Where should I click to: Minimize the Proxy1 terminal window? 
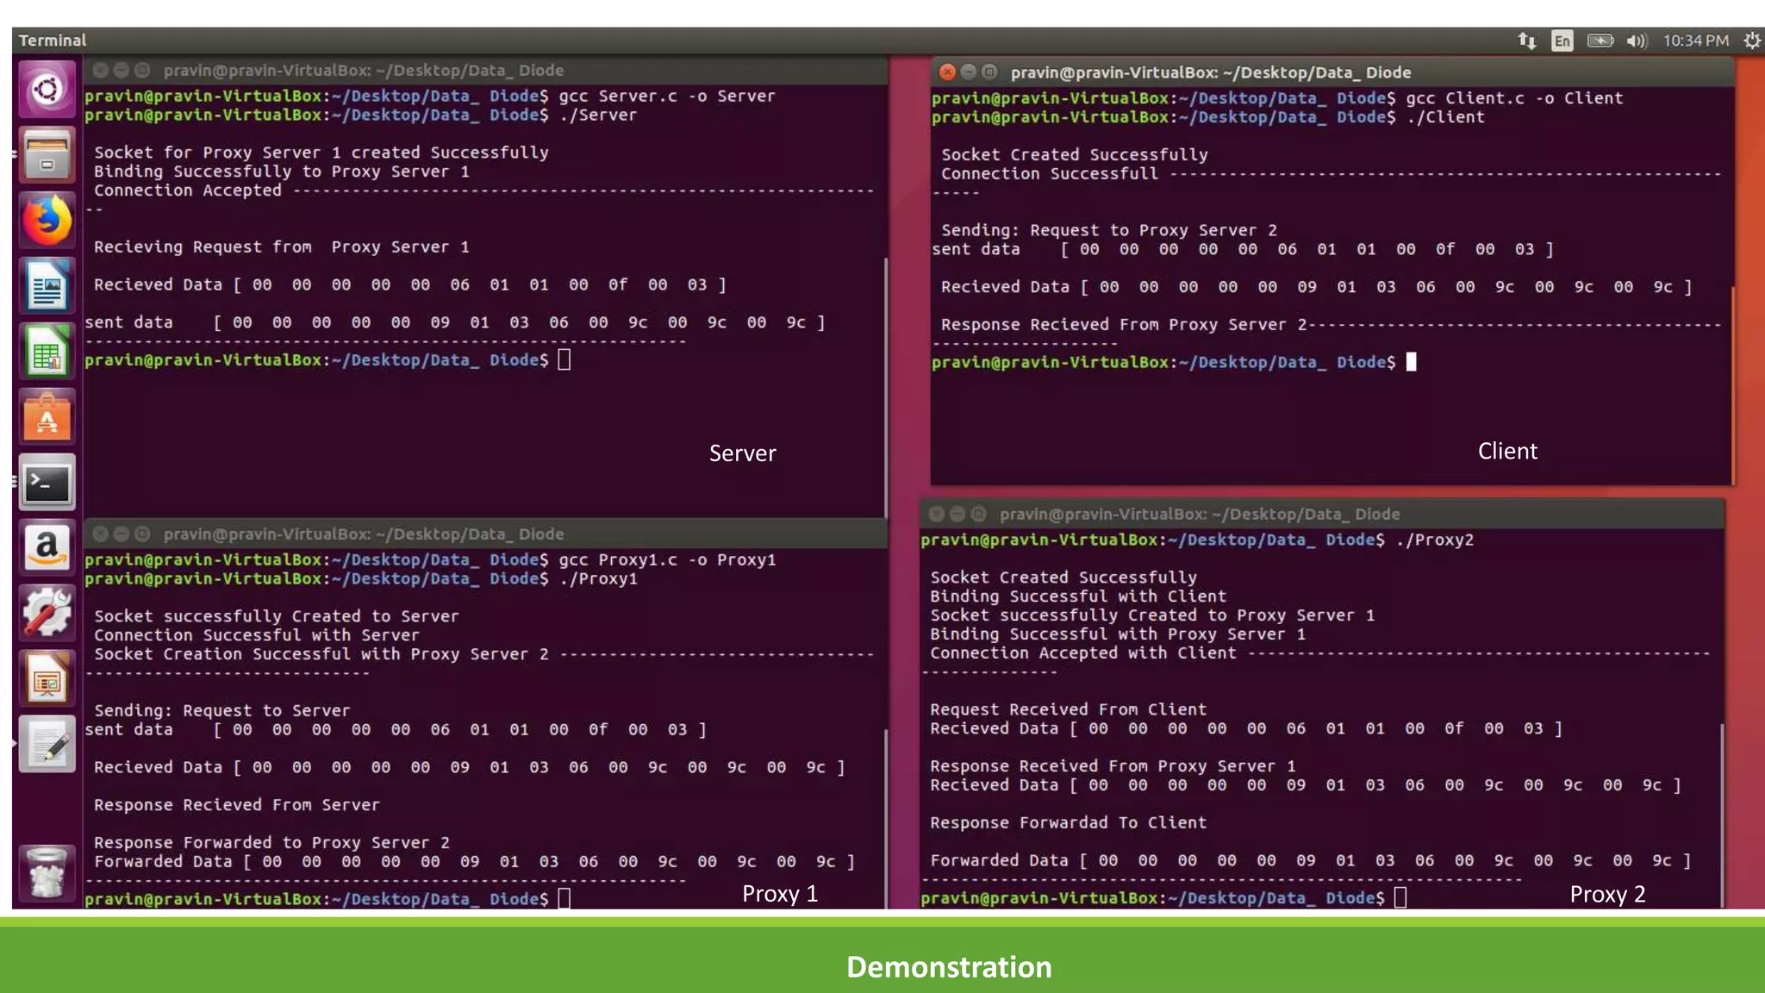[121, 534]
